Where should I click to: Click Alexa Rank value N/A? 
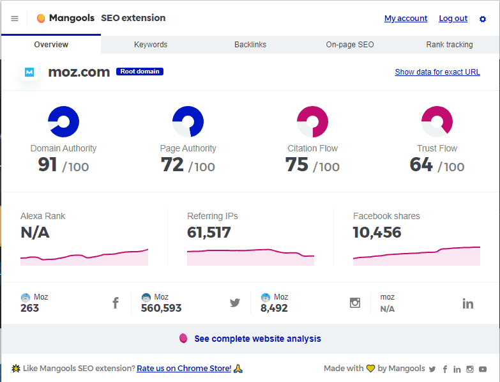click(x=35, y=233)
